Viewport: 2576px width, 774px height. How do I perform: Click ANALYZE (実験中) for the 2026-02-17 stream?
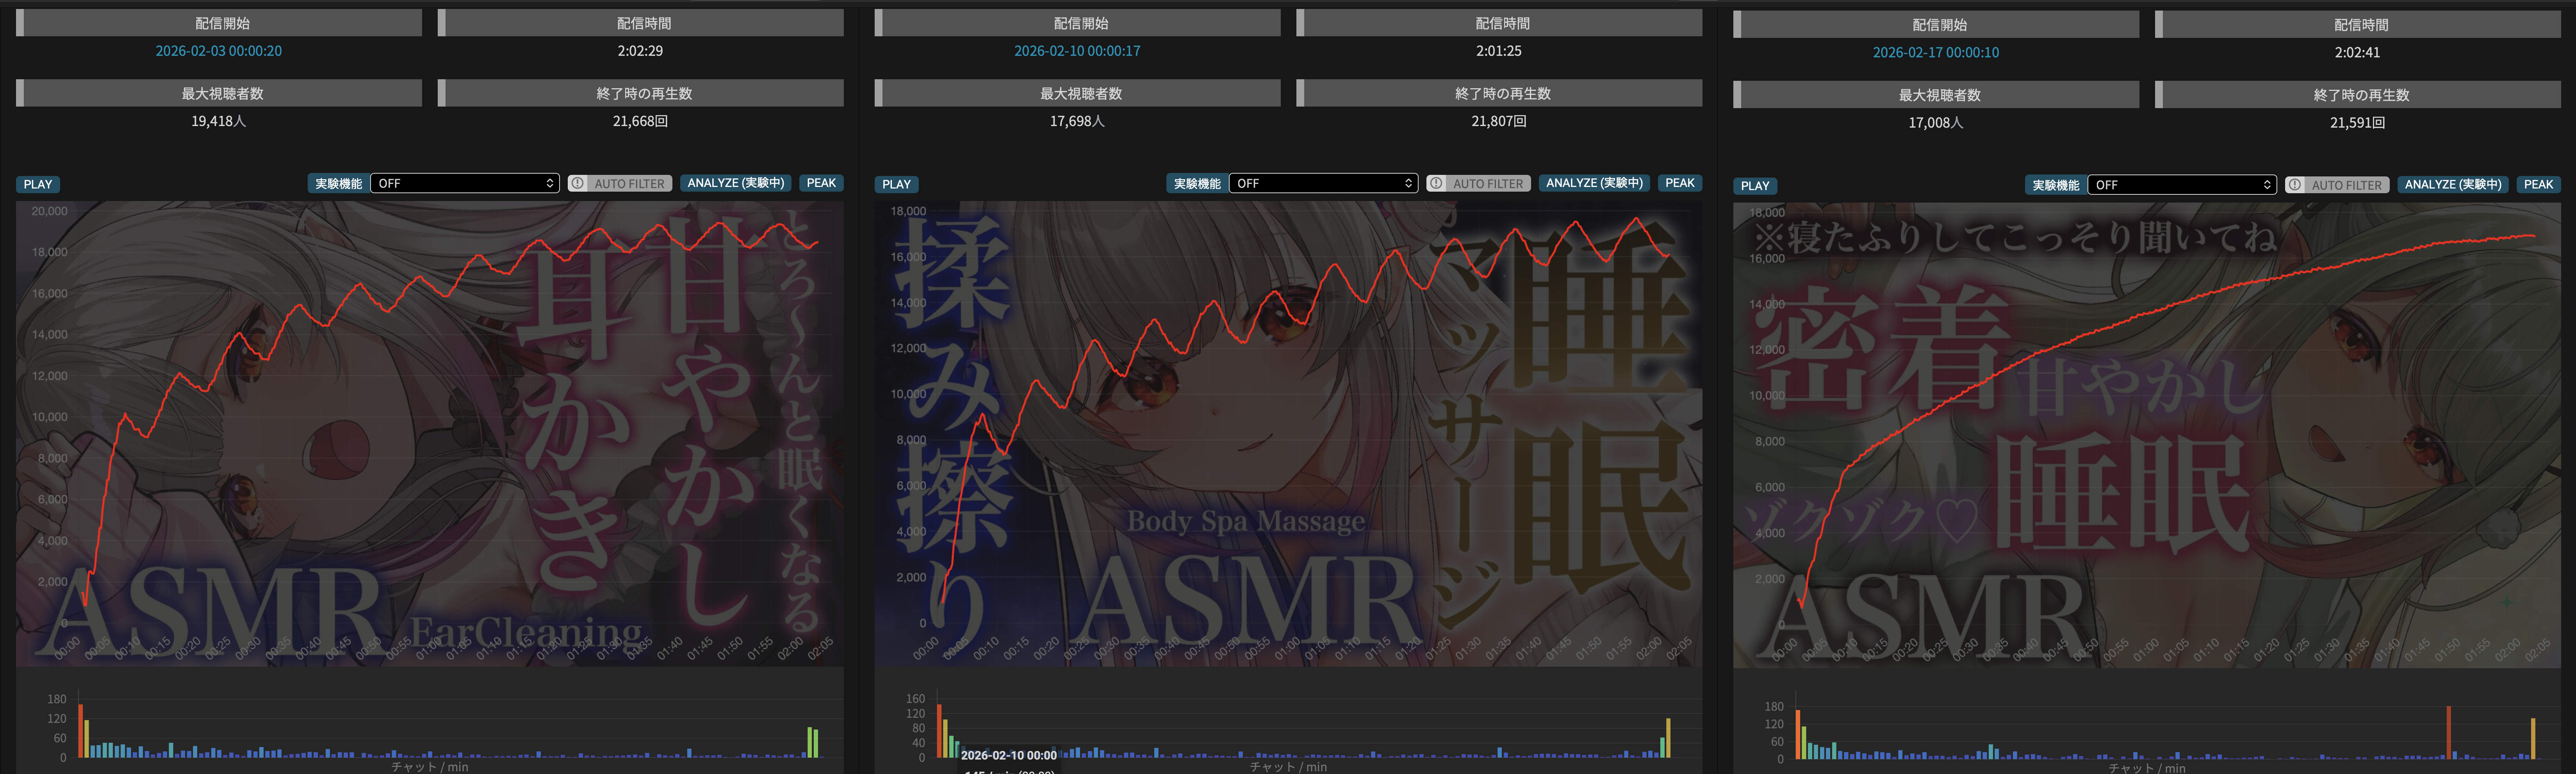2453,185
